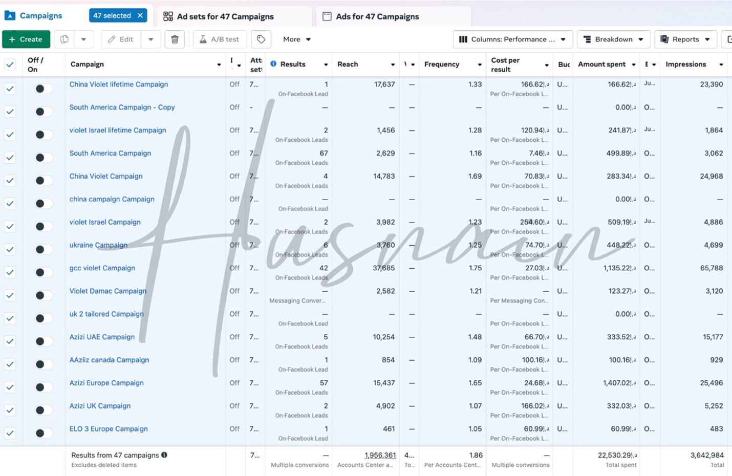Click the info icon beside Results header

pyautogui.click(x=273, y=64)
